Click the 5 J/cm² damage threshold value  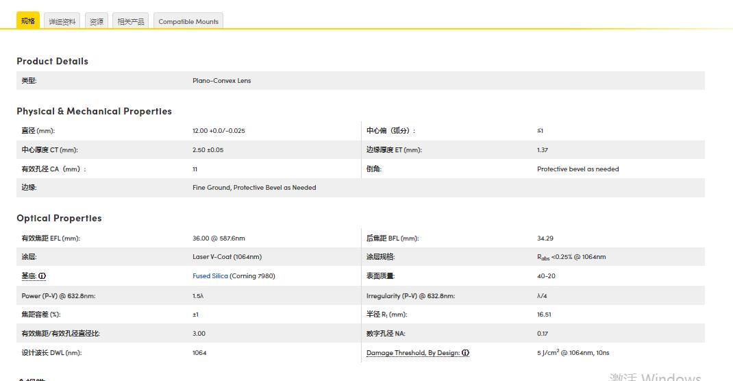573,353
